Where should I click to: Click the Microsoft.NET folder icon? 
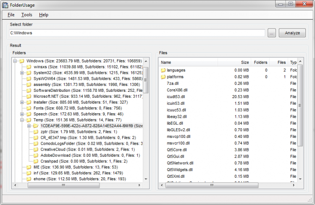pyautogui.click(x=29, y=96)
